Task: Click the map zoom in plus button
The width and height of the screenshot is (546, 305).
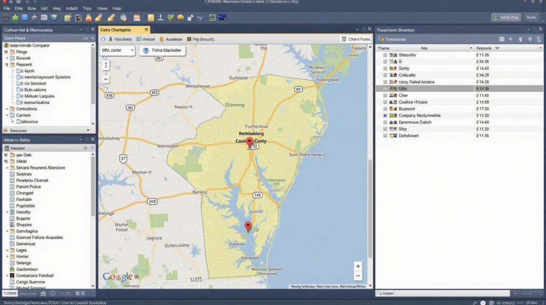Action: tap(358, 267)
